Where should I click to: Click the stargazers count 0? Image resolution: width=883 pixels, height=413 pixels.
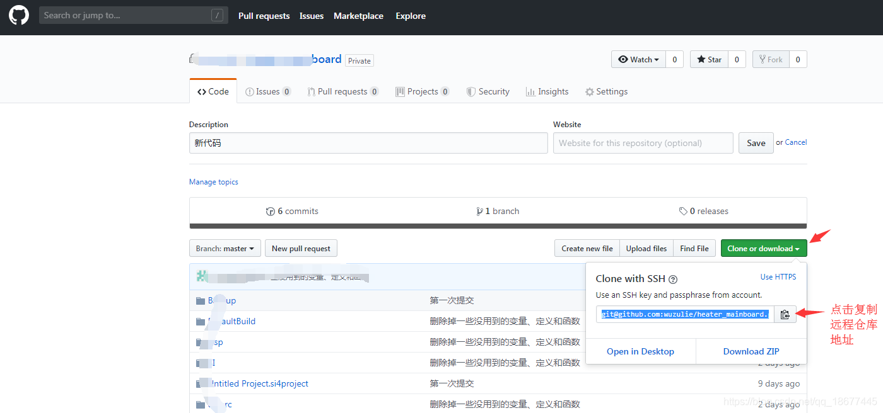pyautogui.click(x=737, y=59)
